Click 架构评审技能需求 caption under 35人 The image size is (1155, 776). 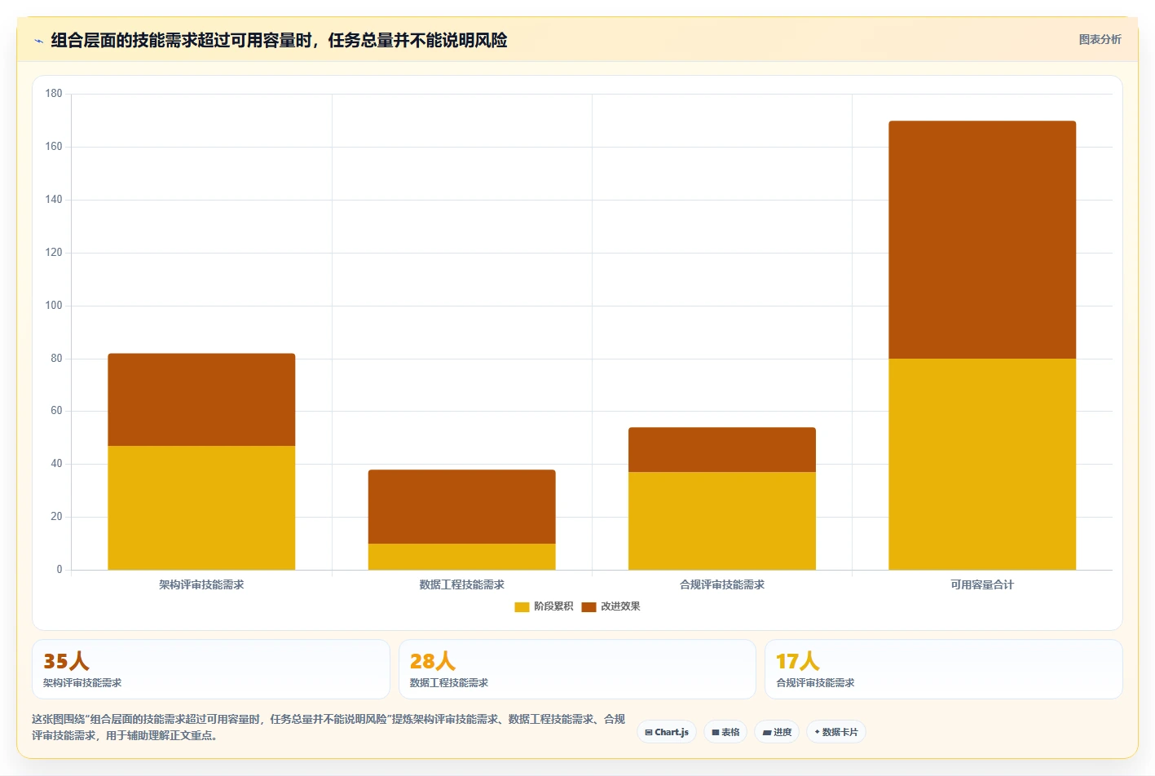point(82,683)
